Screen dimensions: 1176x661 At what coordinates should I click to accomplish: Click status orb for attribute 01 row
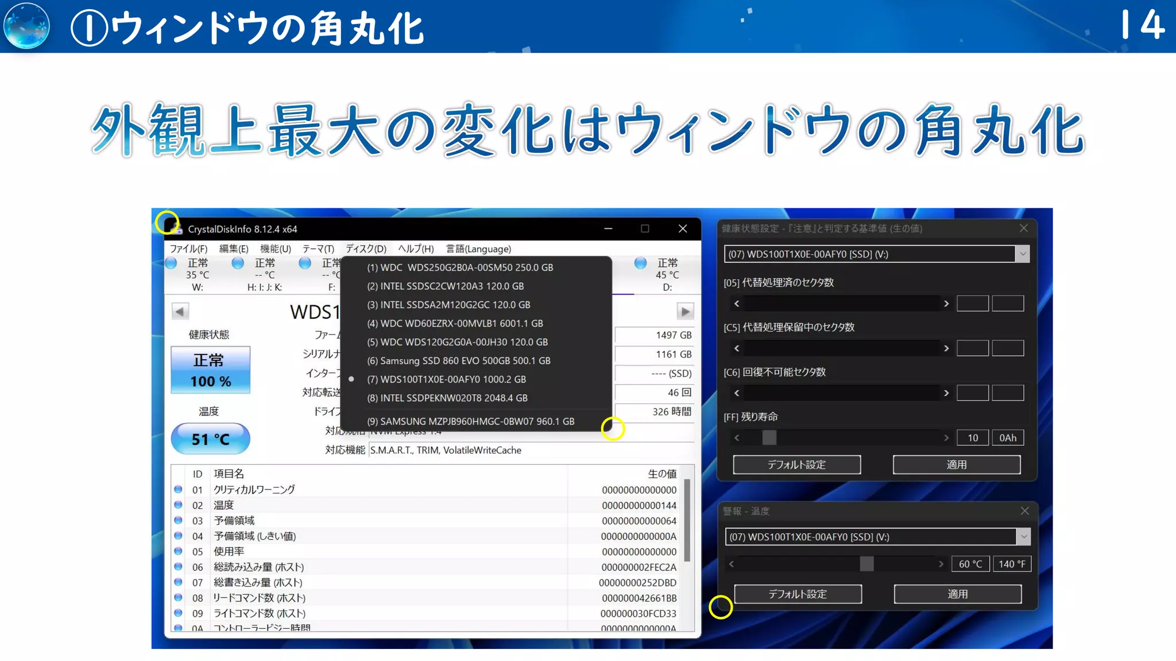click(x=179, y=489)
